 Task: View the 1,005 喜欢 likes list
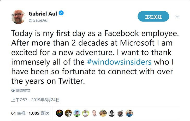pos(39,113)
